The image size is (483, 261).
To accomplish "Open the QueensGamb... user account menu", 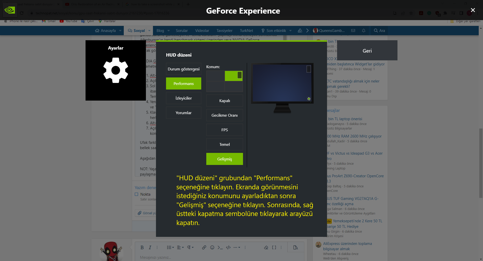I will coord(329,31).
